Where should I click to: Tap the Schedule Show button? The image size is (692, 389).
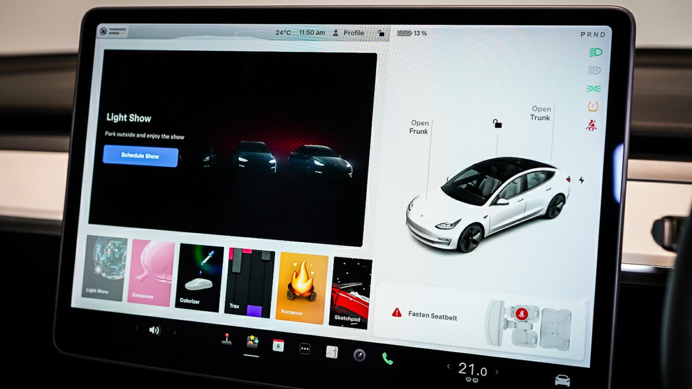coord(140,156)
